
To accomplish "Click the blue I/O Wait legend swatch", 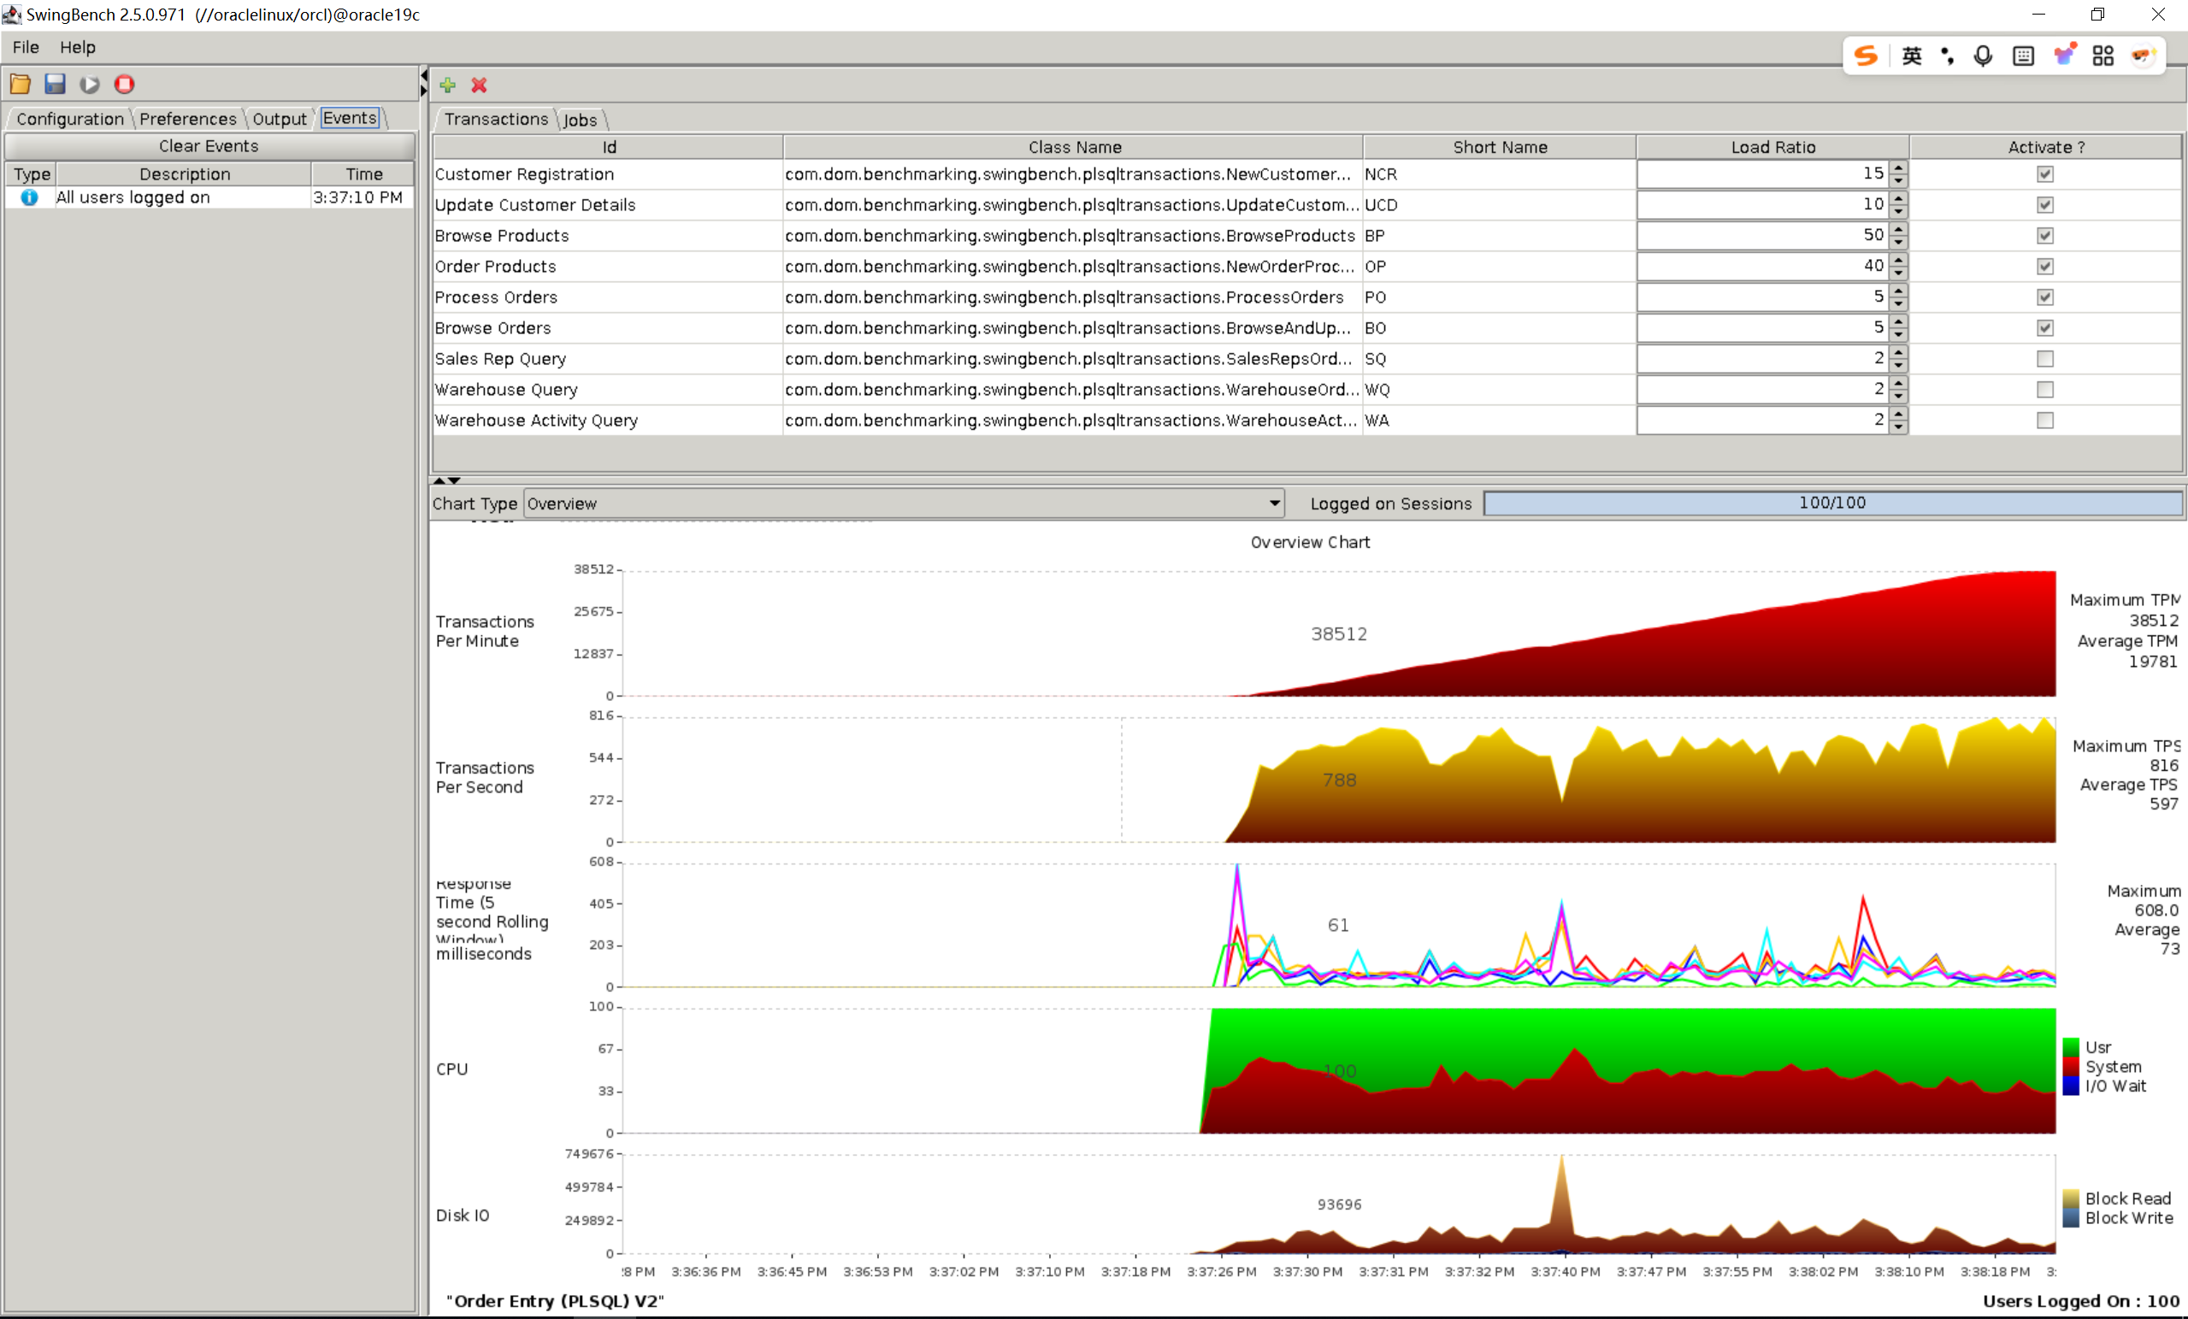I will (2071, 1086).
